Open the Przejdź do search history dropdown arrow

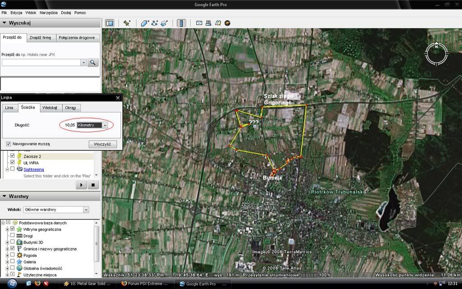[x=83, y=62]
